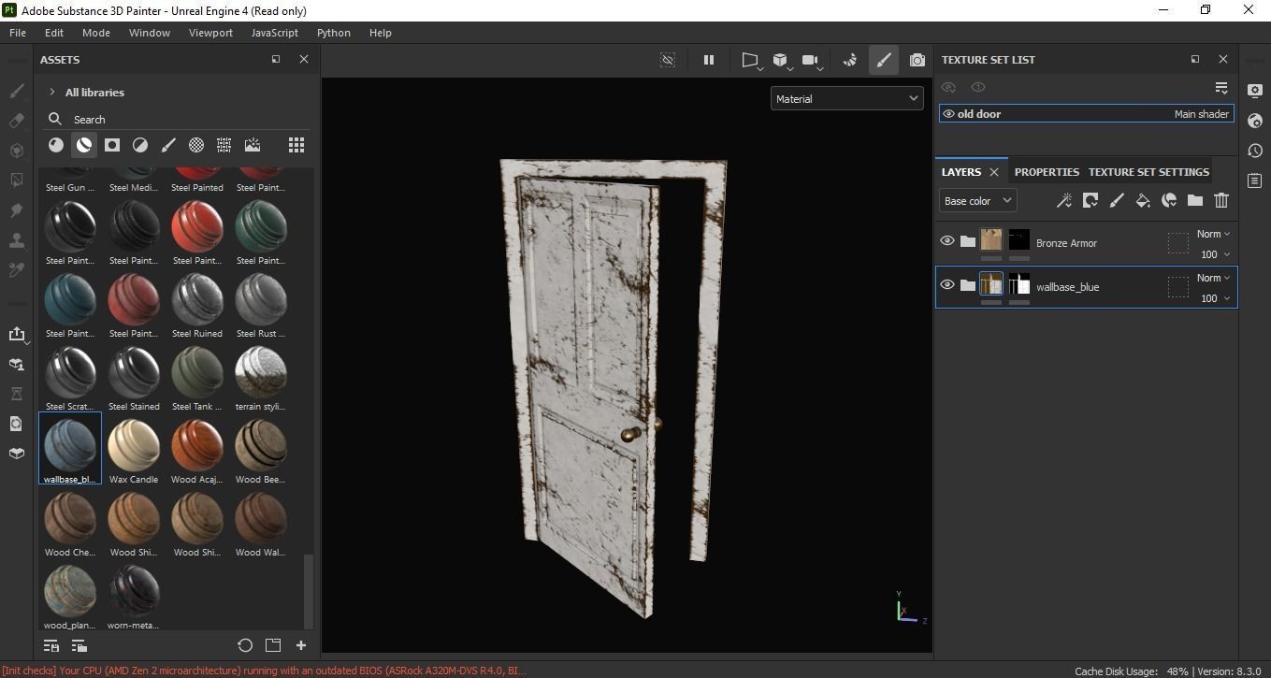Toggle Textures filter in assets
The width and height of the screenshot is (1271, 678).
[224, 145]
